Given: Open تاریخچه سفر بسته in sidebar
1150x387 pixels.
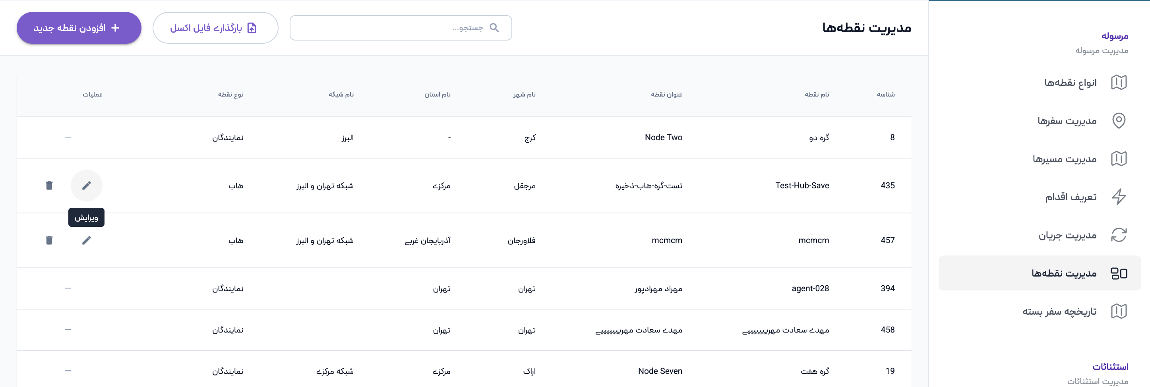Looking at the screenshot, I should pos(1059,311).
